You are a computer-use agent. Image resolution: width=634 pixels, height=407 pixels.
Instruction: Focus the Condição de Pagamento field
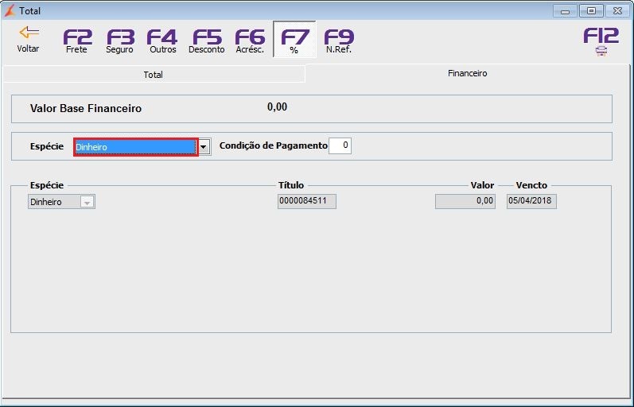point(340,145)
